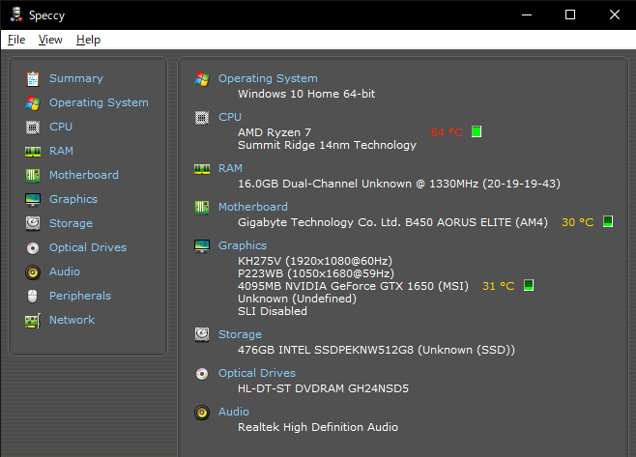Click the Audio speaker icon in sidebar

[33, 272]
